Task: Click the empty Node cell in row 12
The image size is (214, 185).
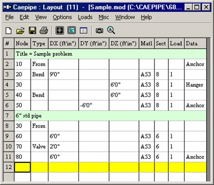Action: click(x=22, y=167)
